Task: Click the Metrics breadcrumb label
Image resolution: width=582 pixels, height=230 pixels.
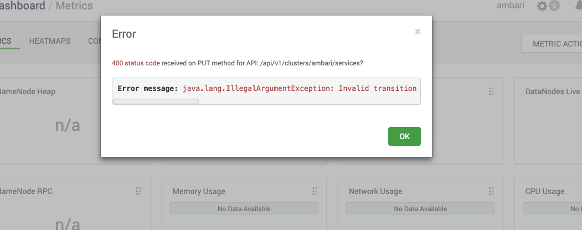Action: [74, 6]
